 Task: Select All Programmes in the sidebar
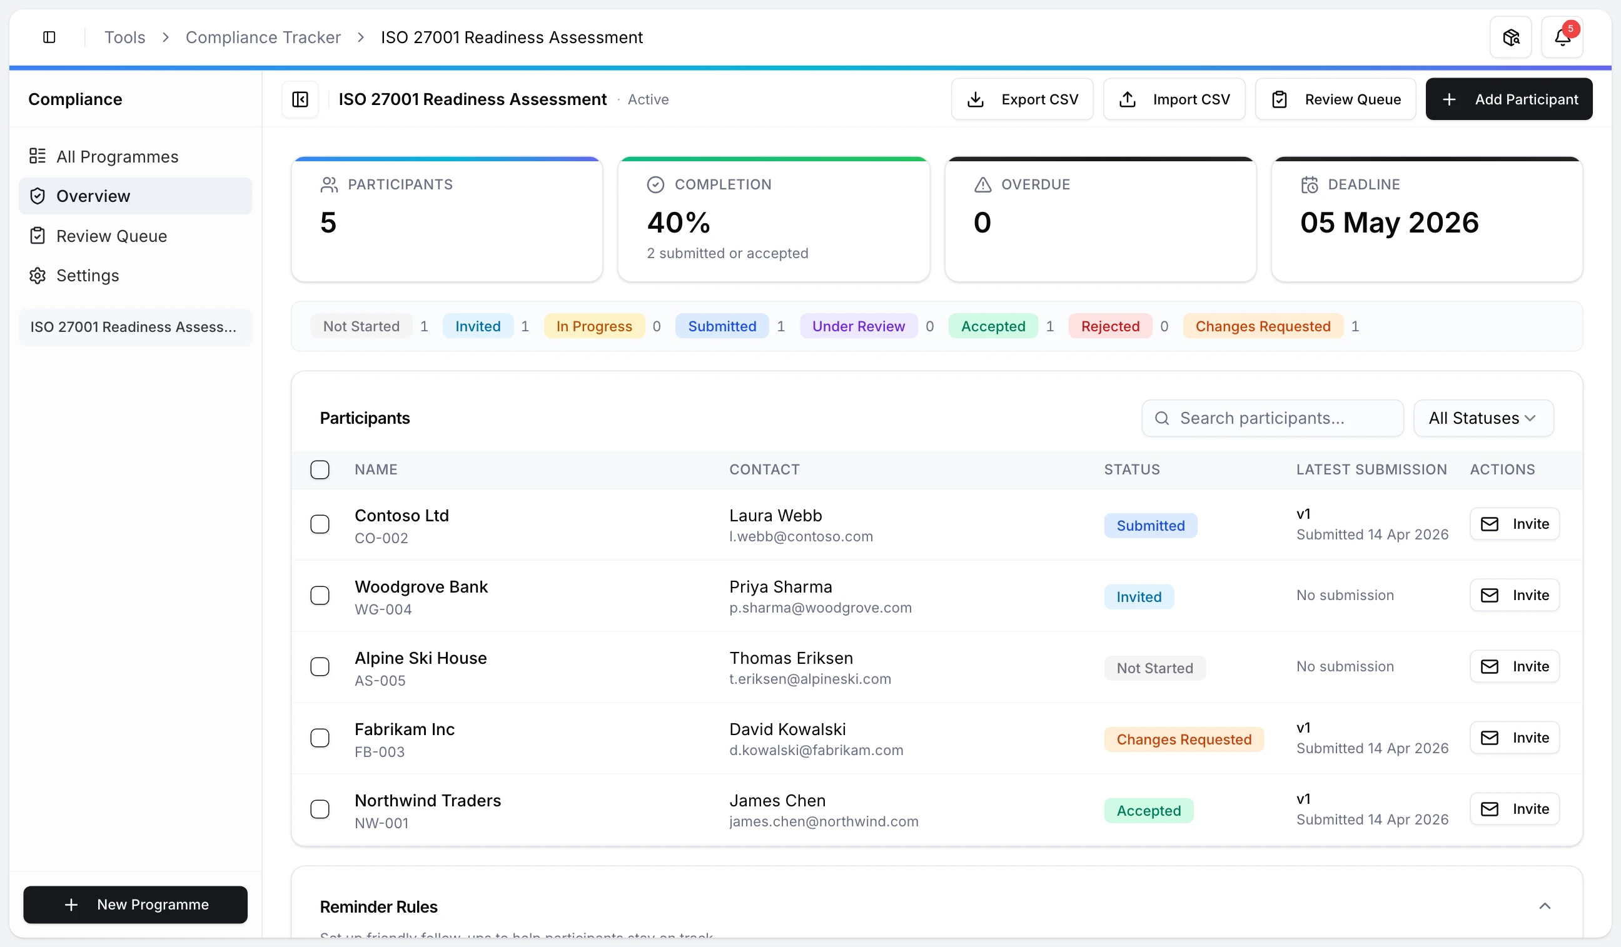click(x=117, y=156)
